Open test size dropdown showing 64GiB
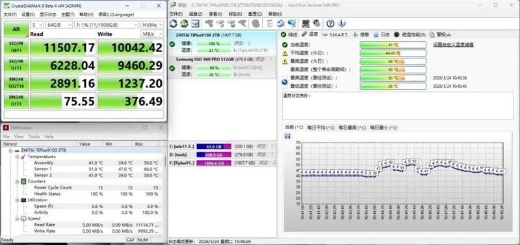The height and width of the screenshot is (245, 520). click(x=59, y=25)
